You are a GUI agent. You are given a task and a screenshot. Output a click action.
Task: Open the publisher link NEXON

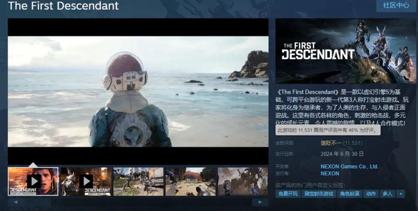click(330, 173)
